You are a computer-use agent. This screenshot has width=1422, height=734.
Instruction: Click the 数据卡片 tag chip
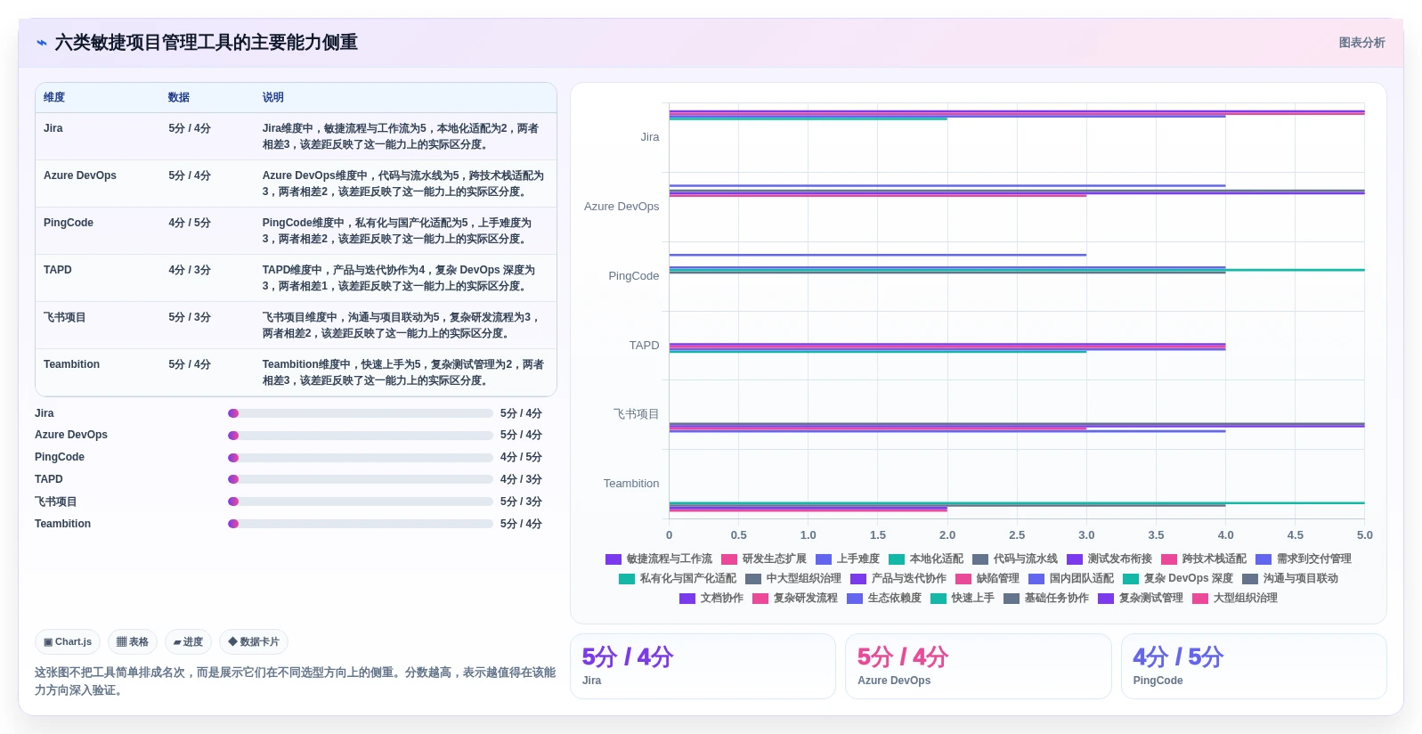coord(254,641)
